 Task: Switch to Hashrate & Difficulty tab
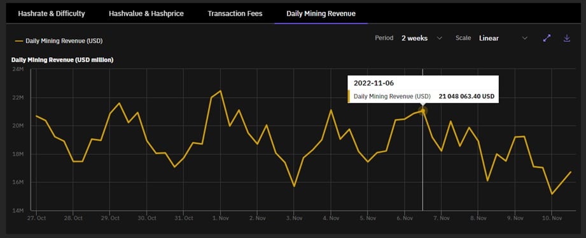click(x=52, y=14)
